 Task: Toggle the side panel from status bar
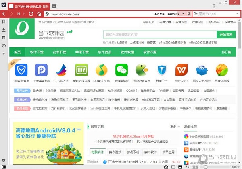(x=4, y=167)
